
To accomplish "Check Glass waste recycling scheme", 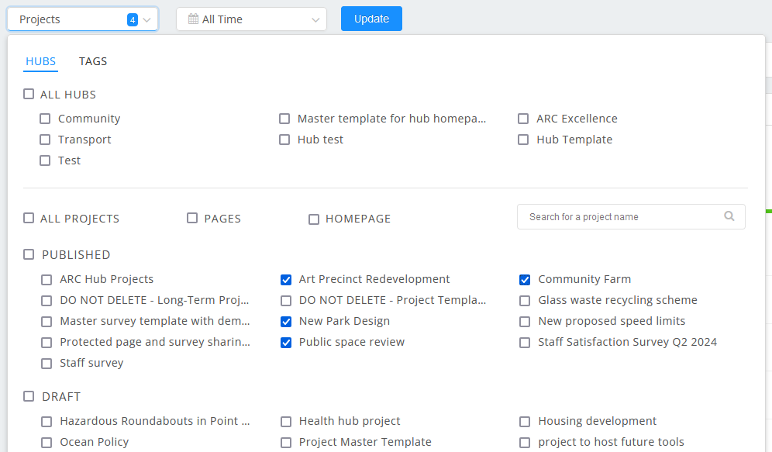I will 525,301.
